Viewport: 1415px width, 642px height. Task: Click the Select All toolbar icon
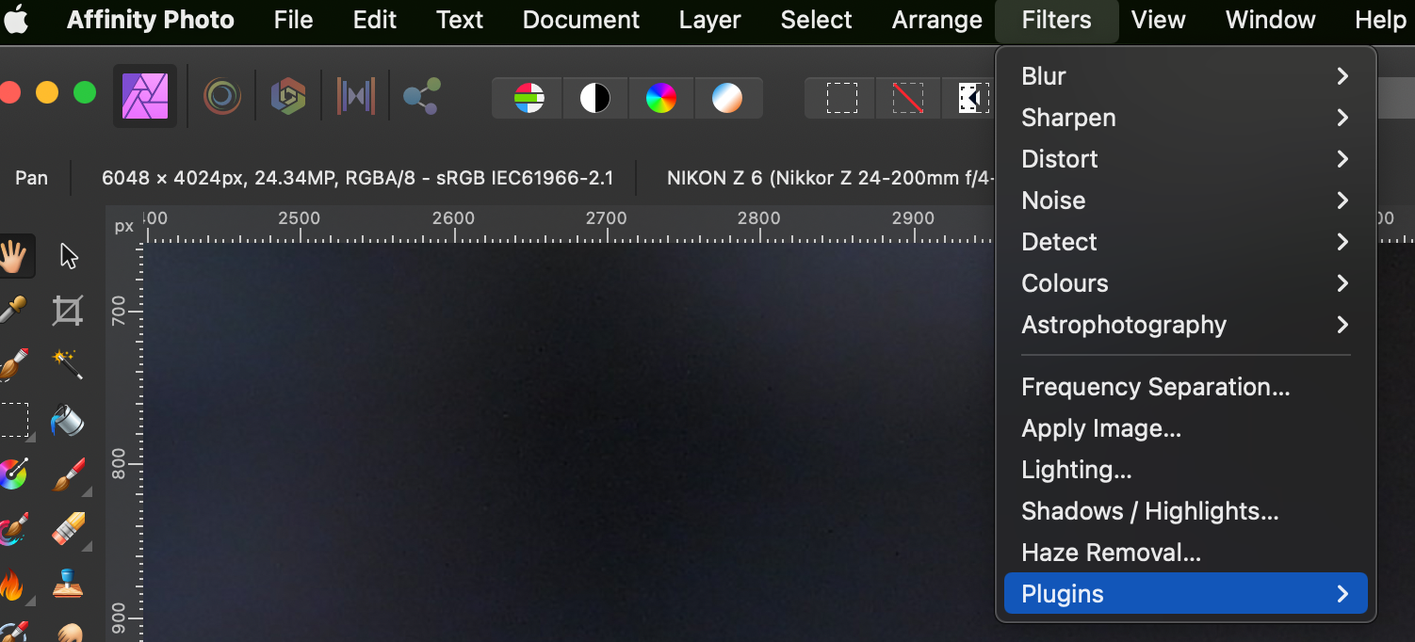[841, 98]
